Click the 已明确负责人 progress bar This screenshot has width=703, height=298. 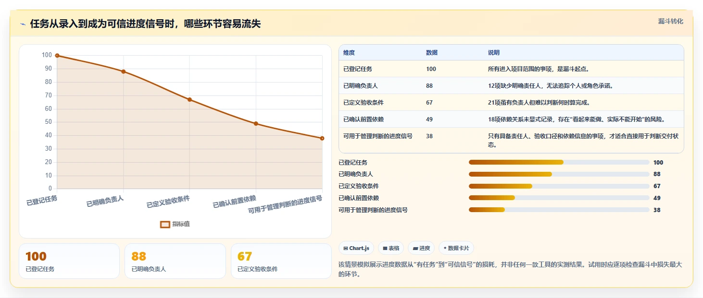[559, 174]
